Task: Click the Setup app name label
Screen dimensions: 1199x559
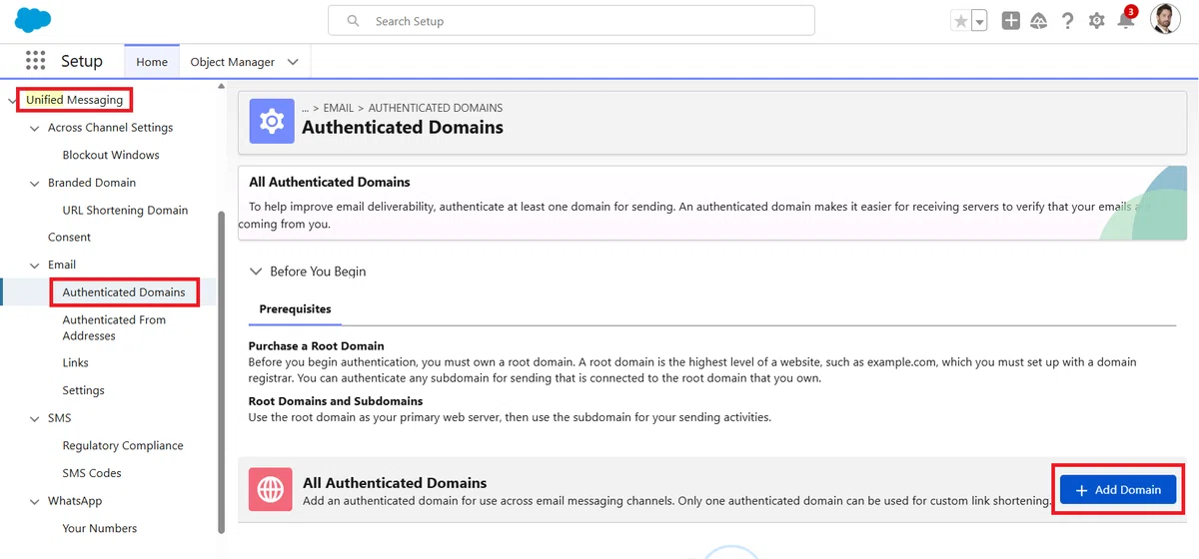Action: [x=82, y=61]
